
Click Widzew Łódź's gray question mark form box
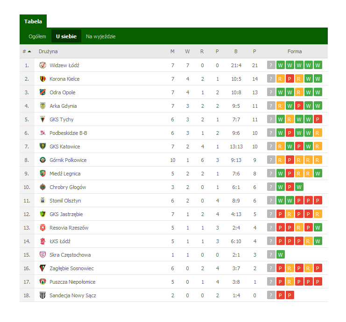pos(271,65)
